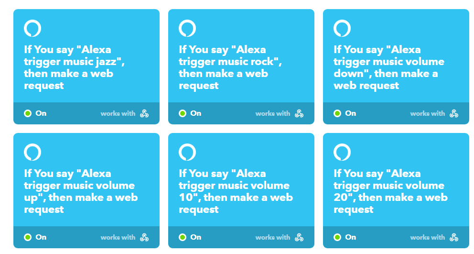The width and height of the screenshot is (474, 254).
Task: Toggle On status of volume 20 applet
Action: click(345, 237)
